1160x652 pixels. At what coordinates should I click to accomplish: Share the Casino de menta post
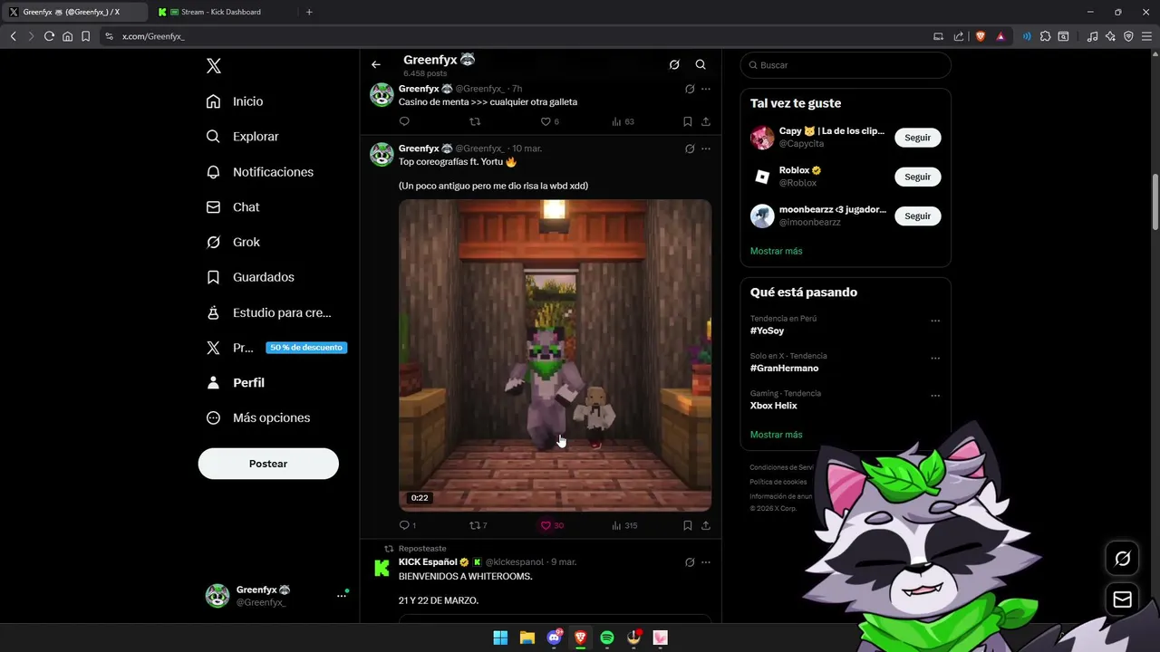[706, 121]
